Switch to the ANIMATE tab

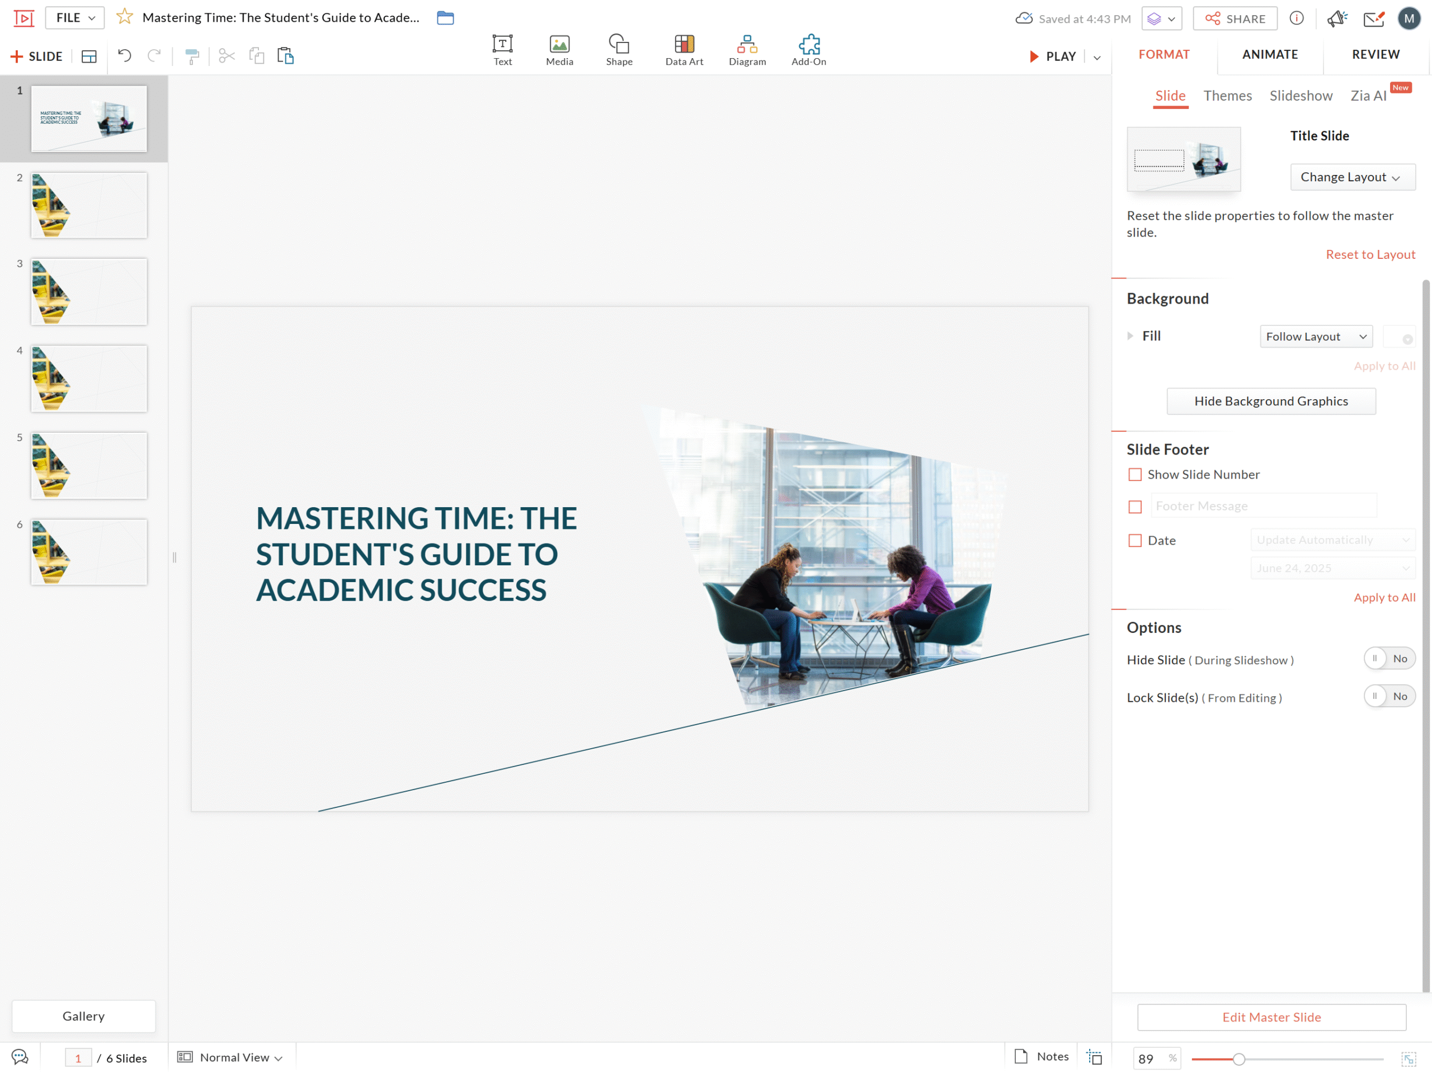1270,54
